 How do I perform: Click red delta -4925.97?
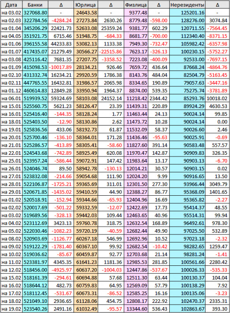[x=61, y=270]
